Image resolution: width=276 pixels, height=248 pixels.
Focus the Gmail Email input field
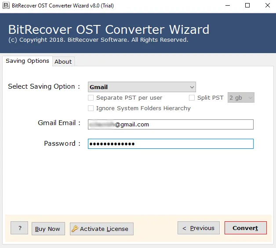[x=171, y=125]
